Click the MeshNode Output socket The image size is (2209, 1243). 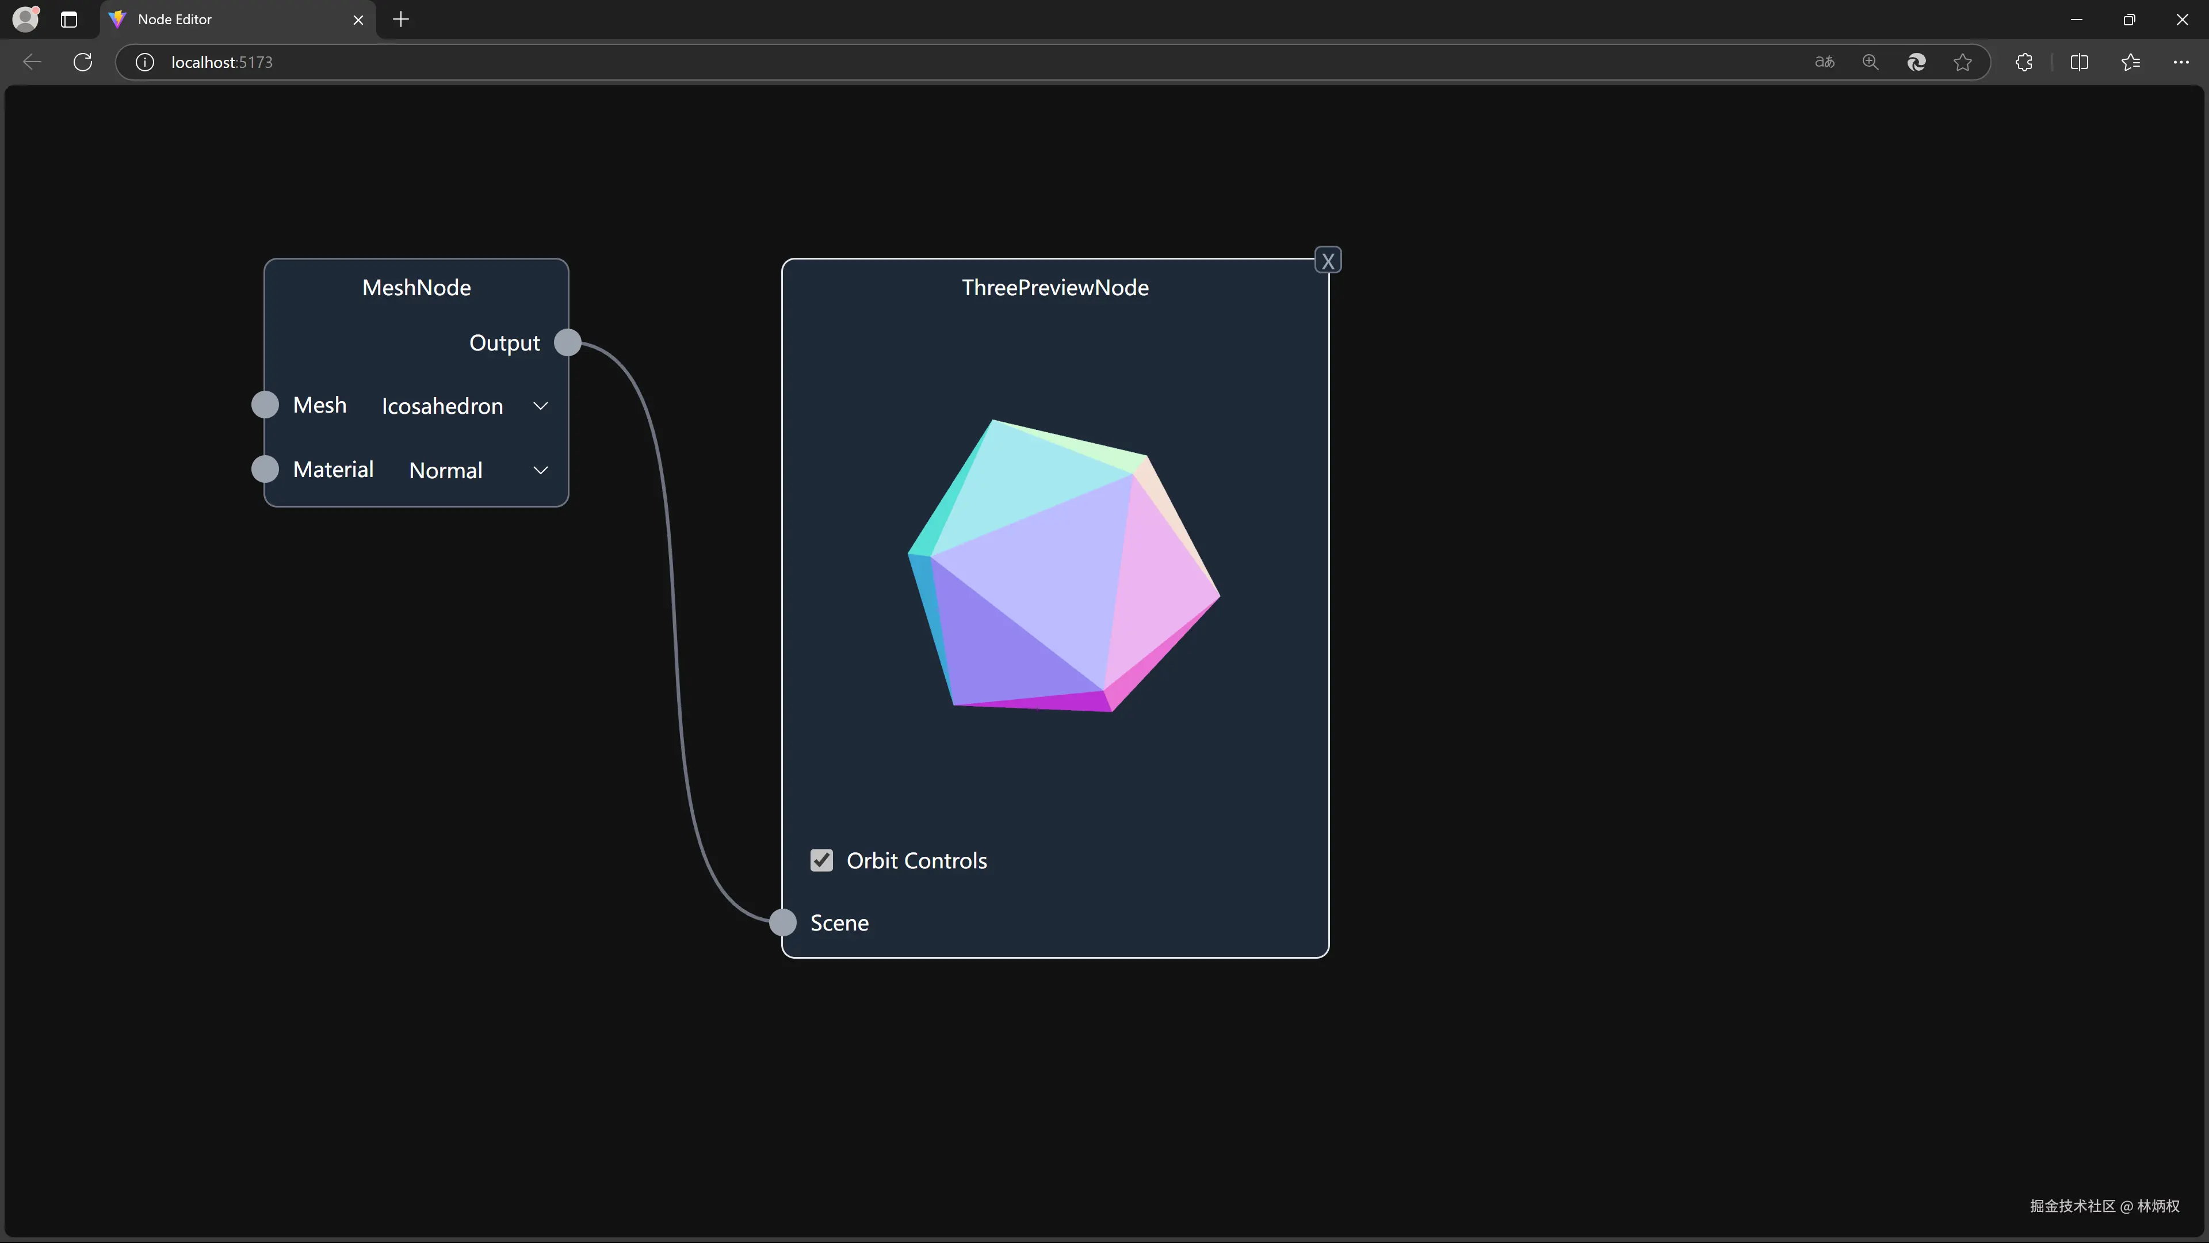(567, 342)
